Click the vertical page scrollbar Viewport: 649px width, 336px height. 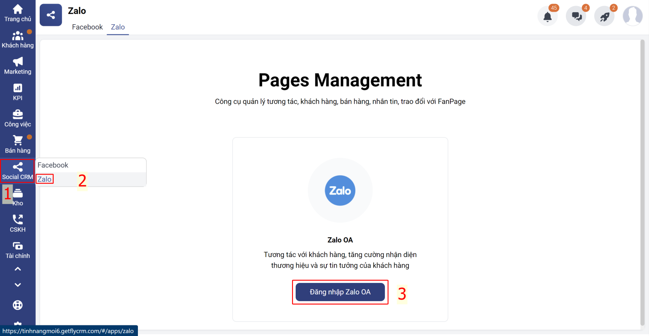pos(642,182)
